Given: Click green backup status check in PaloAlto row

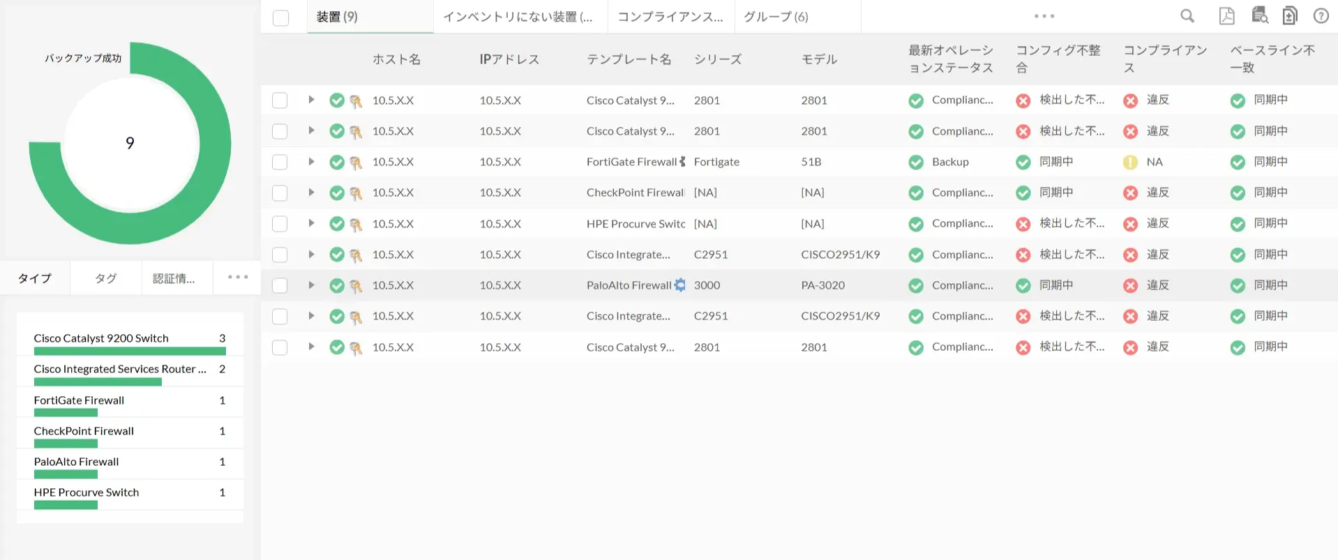Looking at the screenshot, I should (337, 285).
